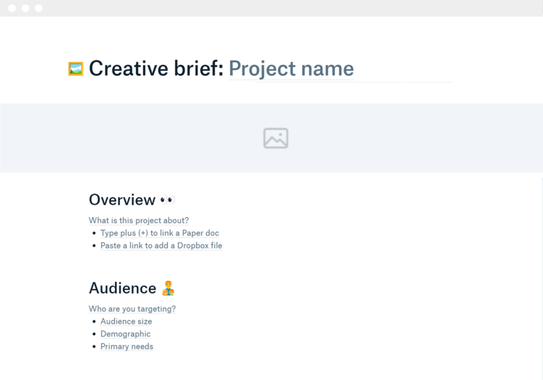The image size is (543, 380).
Task: Click the image placeholder icon in the cover banner
Action: coord(275,138)
